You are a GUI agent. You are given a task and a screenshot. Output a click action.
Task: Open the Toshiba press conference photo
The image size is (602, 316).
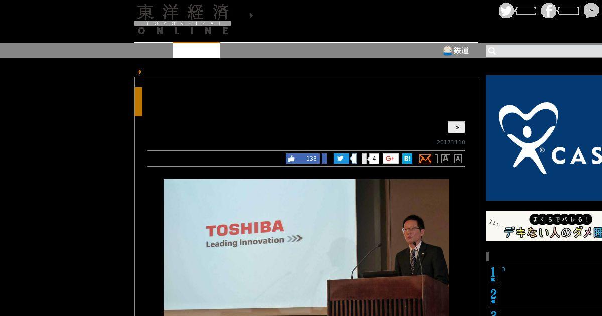tap(307, 247)
